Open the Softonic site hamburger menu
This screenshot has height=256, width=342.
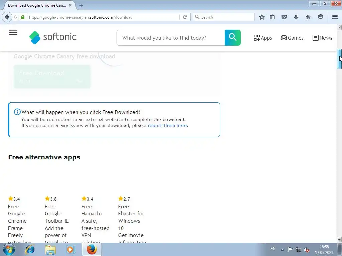[x=13, y=32]
